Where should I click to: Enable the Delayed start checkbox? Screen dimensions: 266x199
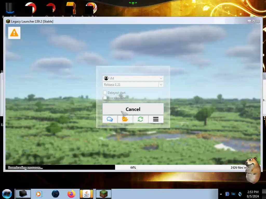pyautogui.click(x=105, y=93)
